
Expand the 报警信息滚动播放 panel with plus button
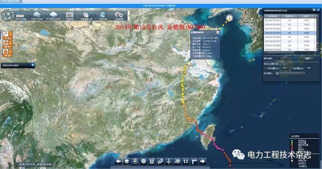[x=33, y=65]
